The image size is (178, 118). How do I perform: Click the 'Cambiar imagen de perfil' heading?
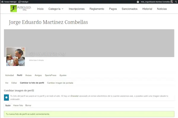(x=19, y=91)
